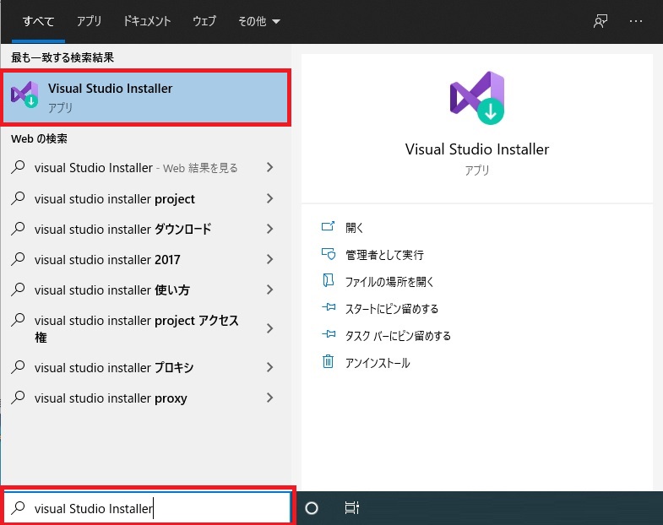Screen dimensions: 663x525
Task: Click magnifier icon beside 'installer project' suggestion
Action: coord(18,198)
